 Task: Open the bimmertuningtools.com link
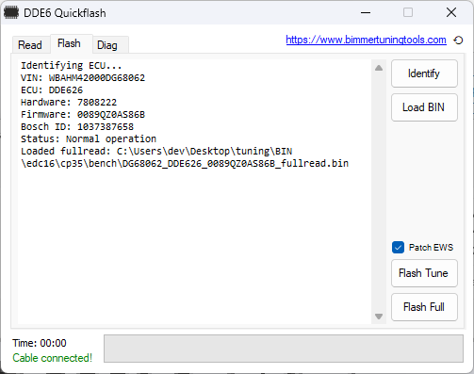tap(366, 40)
